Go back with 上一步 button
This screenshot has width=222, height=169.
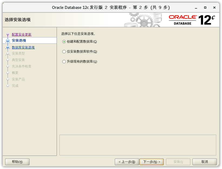pos(127,162)
